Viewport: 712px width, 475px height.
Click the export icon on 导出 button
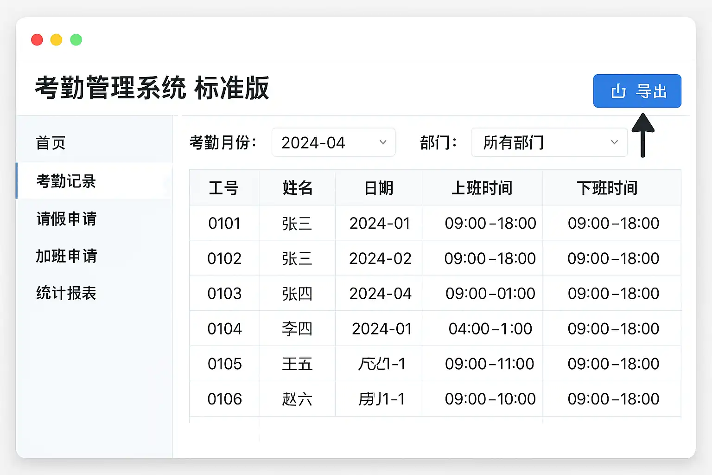click(618, 91)
